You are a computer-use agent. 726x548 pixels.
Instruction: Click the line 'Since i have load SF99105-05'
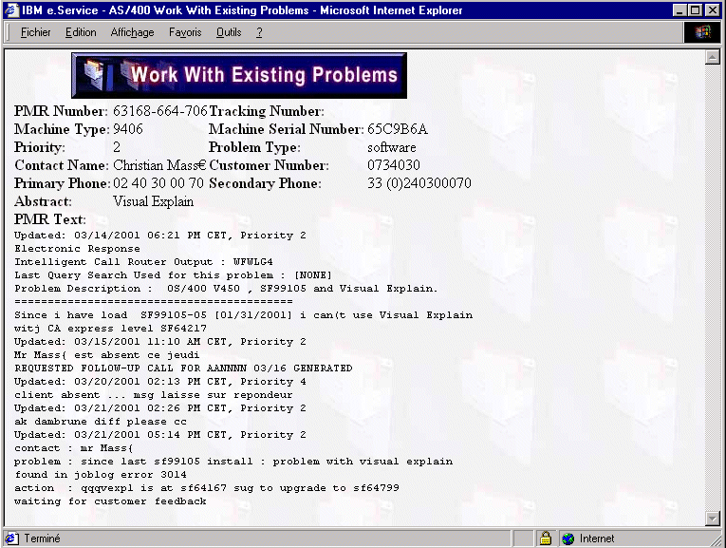(244, 315)
